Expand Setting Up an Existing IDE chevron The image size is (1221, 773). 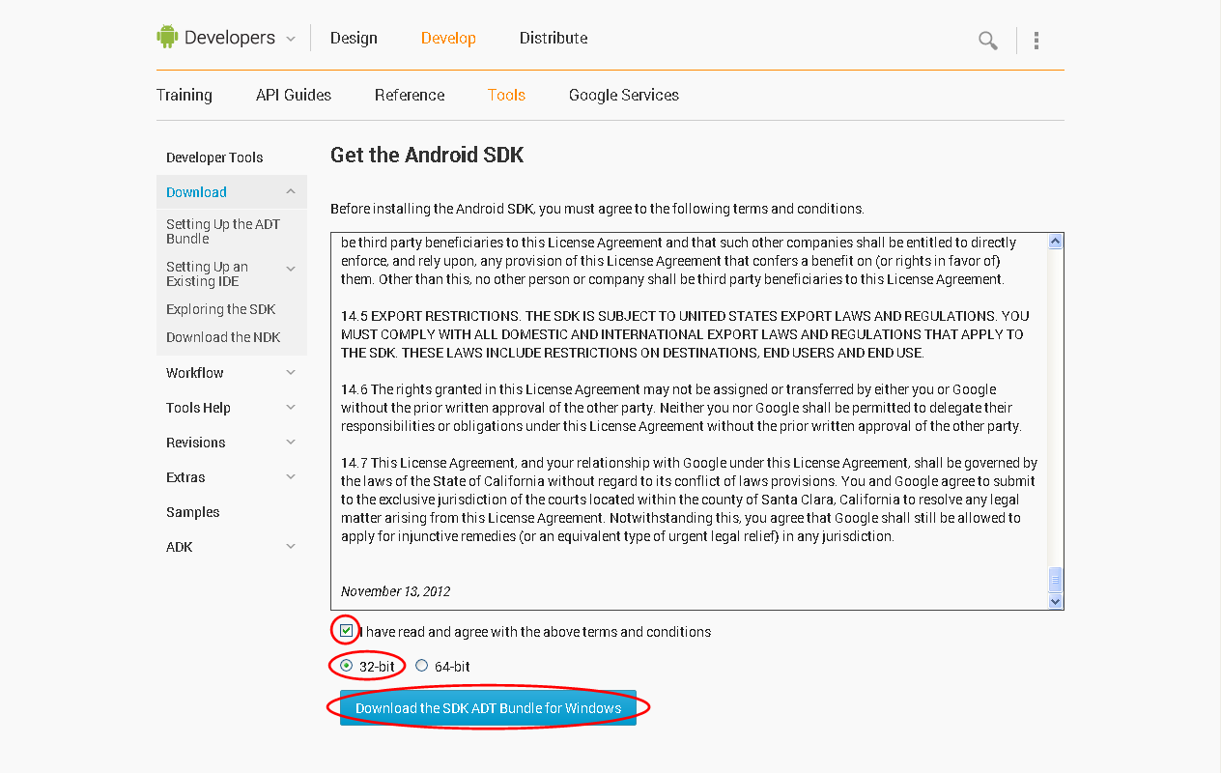coord(291,269)
